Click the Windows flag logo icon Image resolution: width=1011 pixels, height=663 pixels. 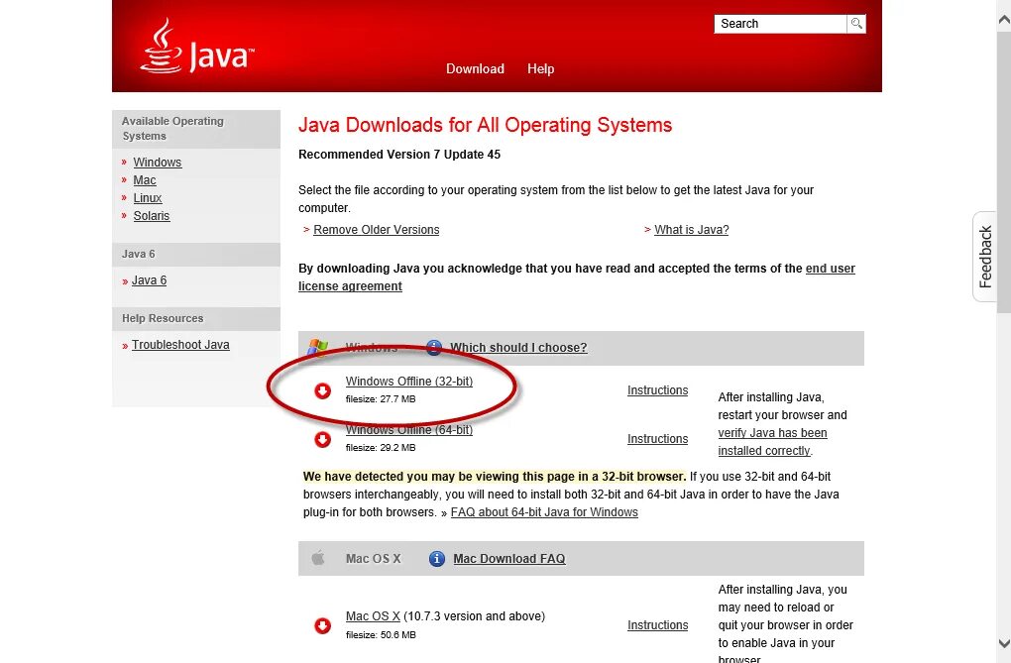318,348
